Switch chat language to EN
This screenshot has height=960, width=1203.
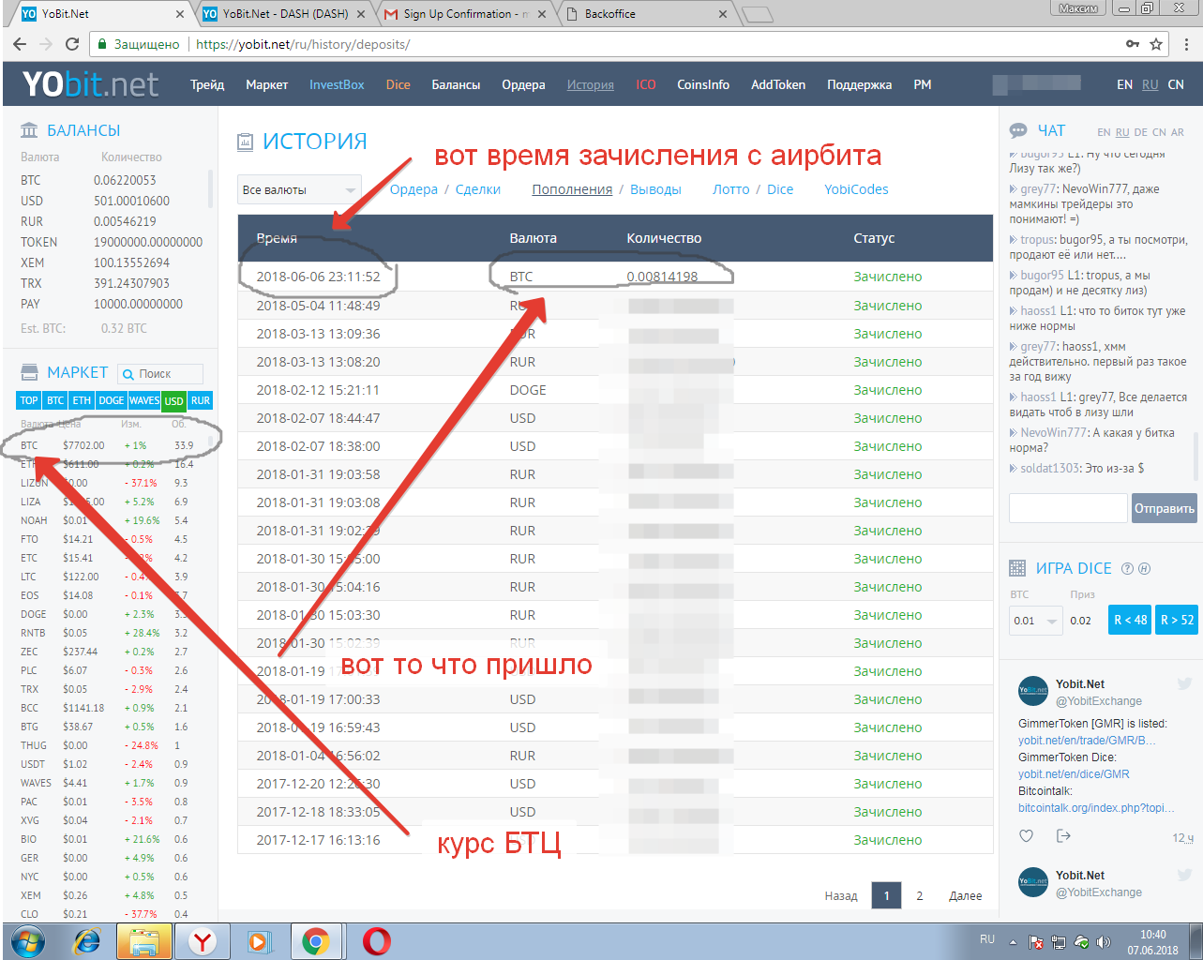coord(1104,132)
